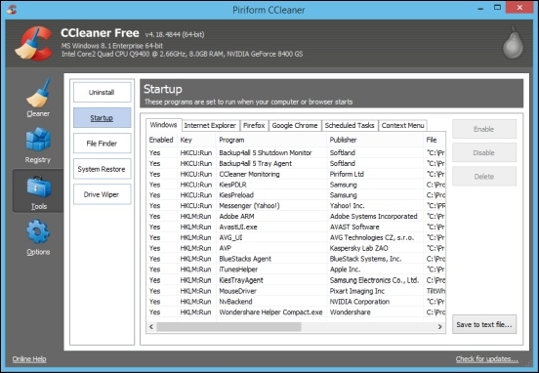Click Save to text file button
The width and height of the screenshot is (539, 373).
coord(484,324)
